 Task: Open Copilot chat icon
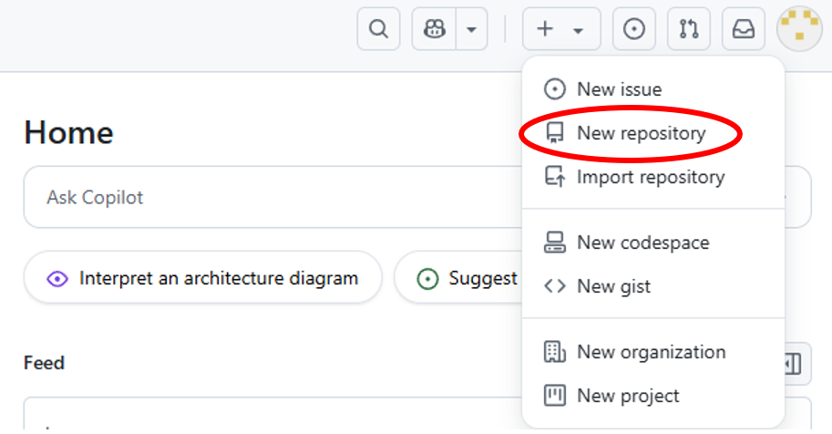pyautogui.click(x=434, y=28)
